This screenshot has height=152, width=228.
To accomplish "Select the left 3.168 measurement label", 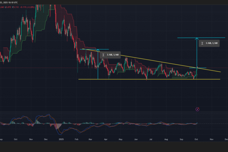I will click(109, 55).
